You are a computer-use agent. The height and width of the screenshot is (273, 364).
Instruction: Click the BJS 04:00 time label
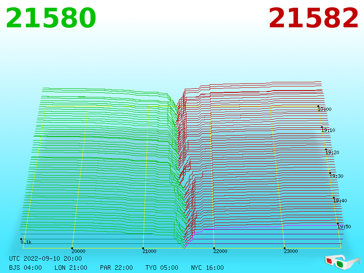[x=25, y=268]
